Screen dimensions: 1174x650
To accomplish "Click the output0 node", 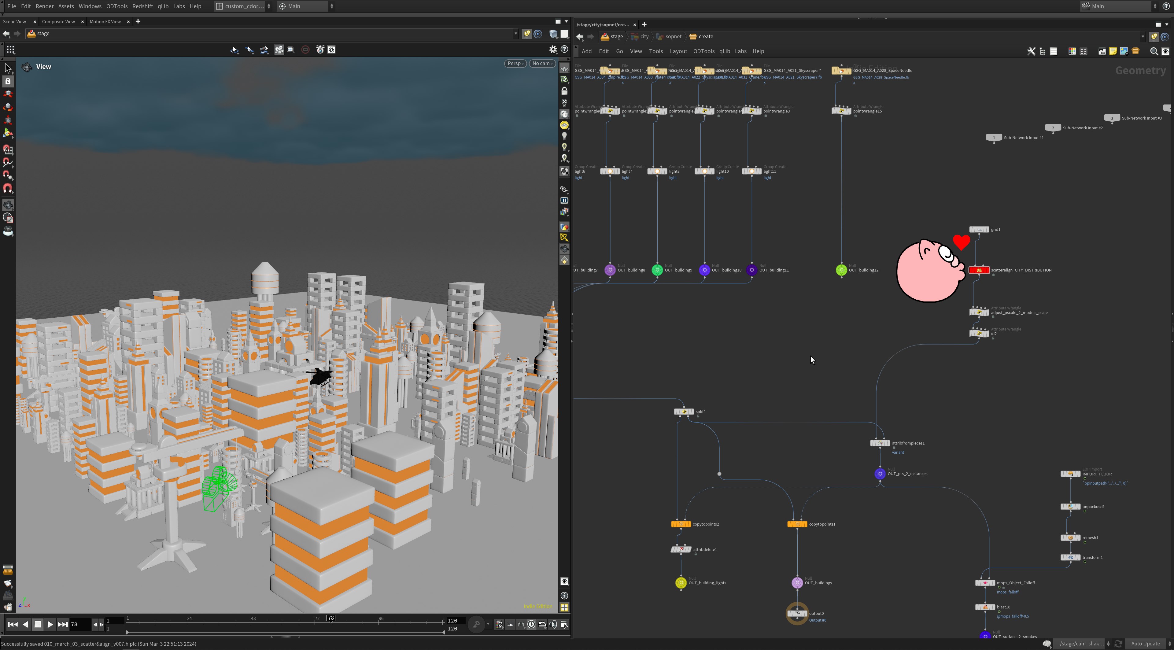I will (797, 614).
